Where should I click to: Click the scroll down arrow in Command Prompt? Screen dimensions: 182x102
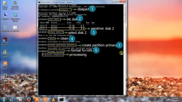125,94
